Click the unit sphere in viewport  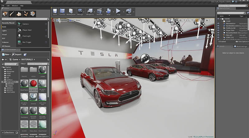145,58
